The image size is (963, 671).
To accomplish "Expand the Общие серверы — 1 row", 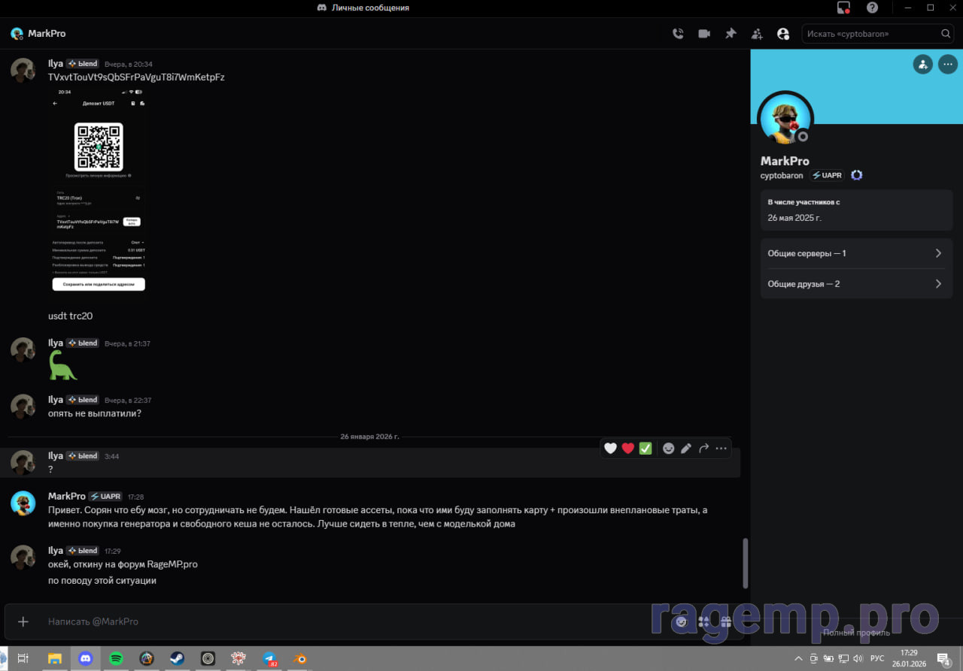I will click(x=856, y=253).
